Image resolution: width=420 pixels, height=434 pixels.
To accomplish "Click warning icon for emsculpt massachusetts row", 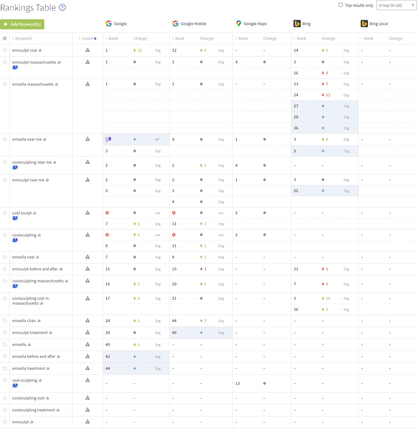I will pyautogui.click(x=87, y=62).
